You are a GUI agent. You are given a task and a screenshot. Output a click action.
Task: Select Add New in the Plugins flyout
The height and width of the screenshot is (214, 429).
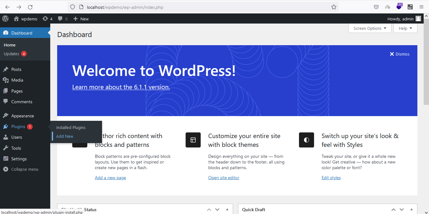[65, 136]
